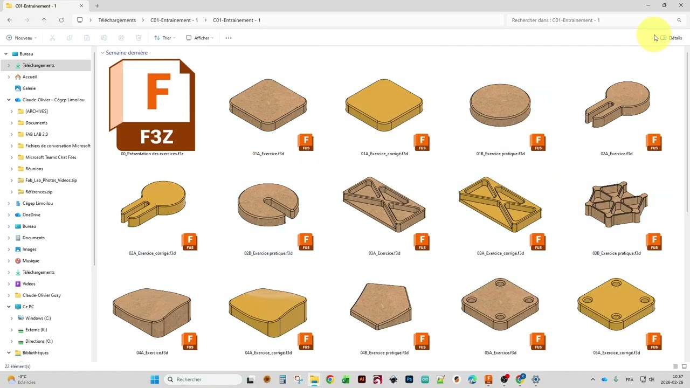Open Excel from taskbar

pos(346,379)
